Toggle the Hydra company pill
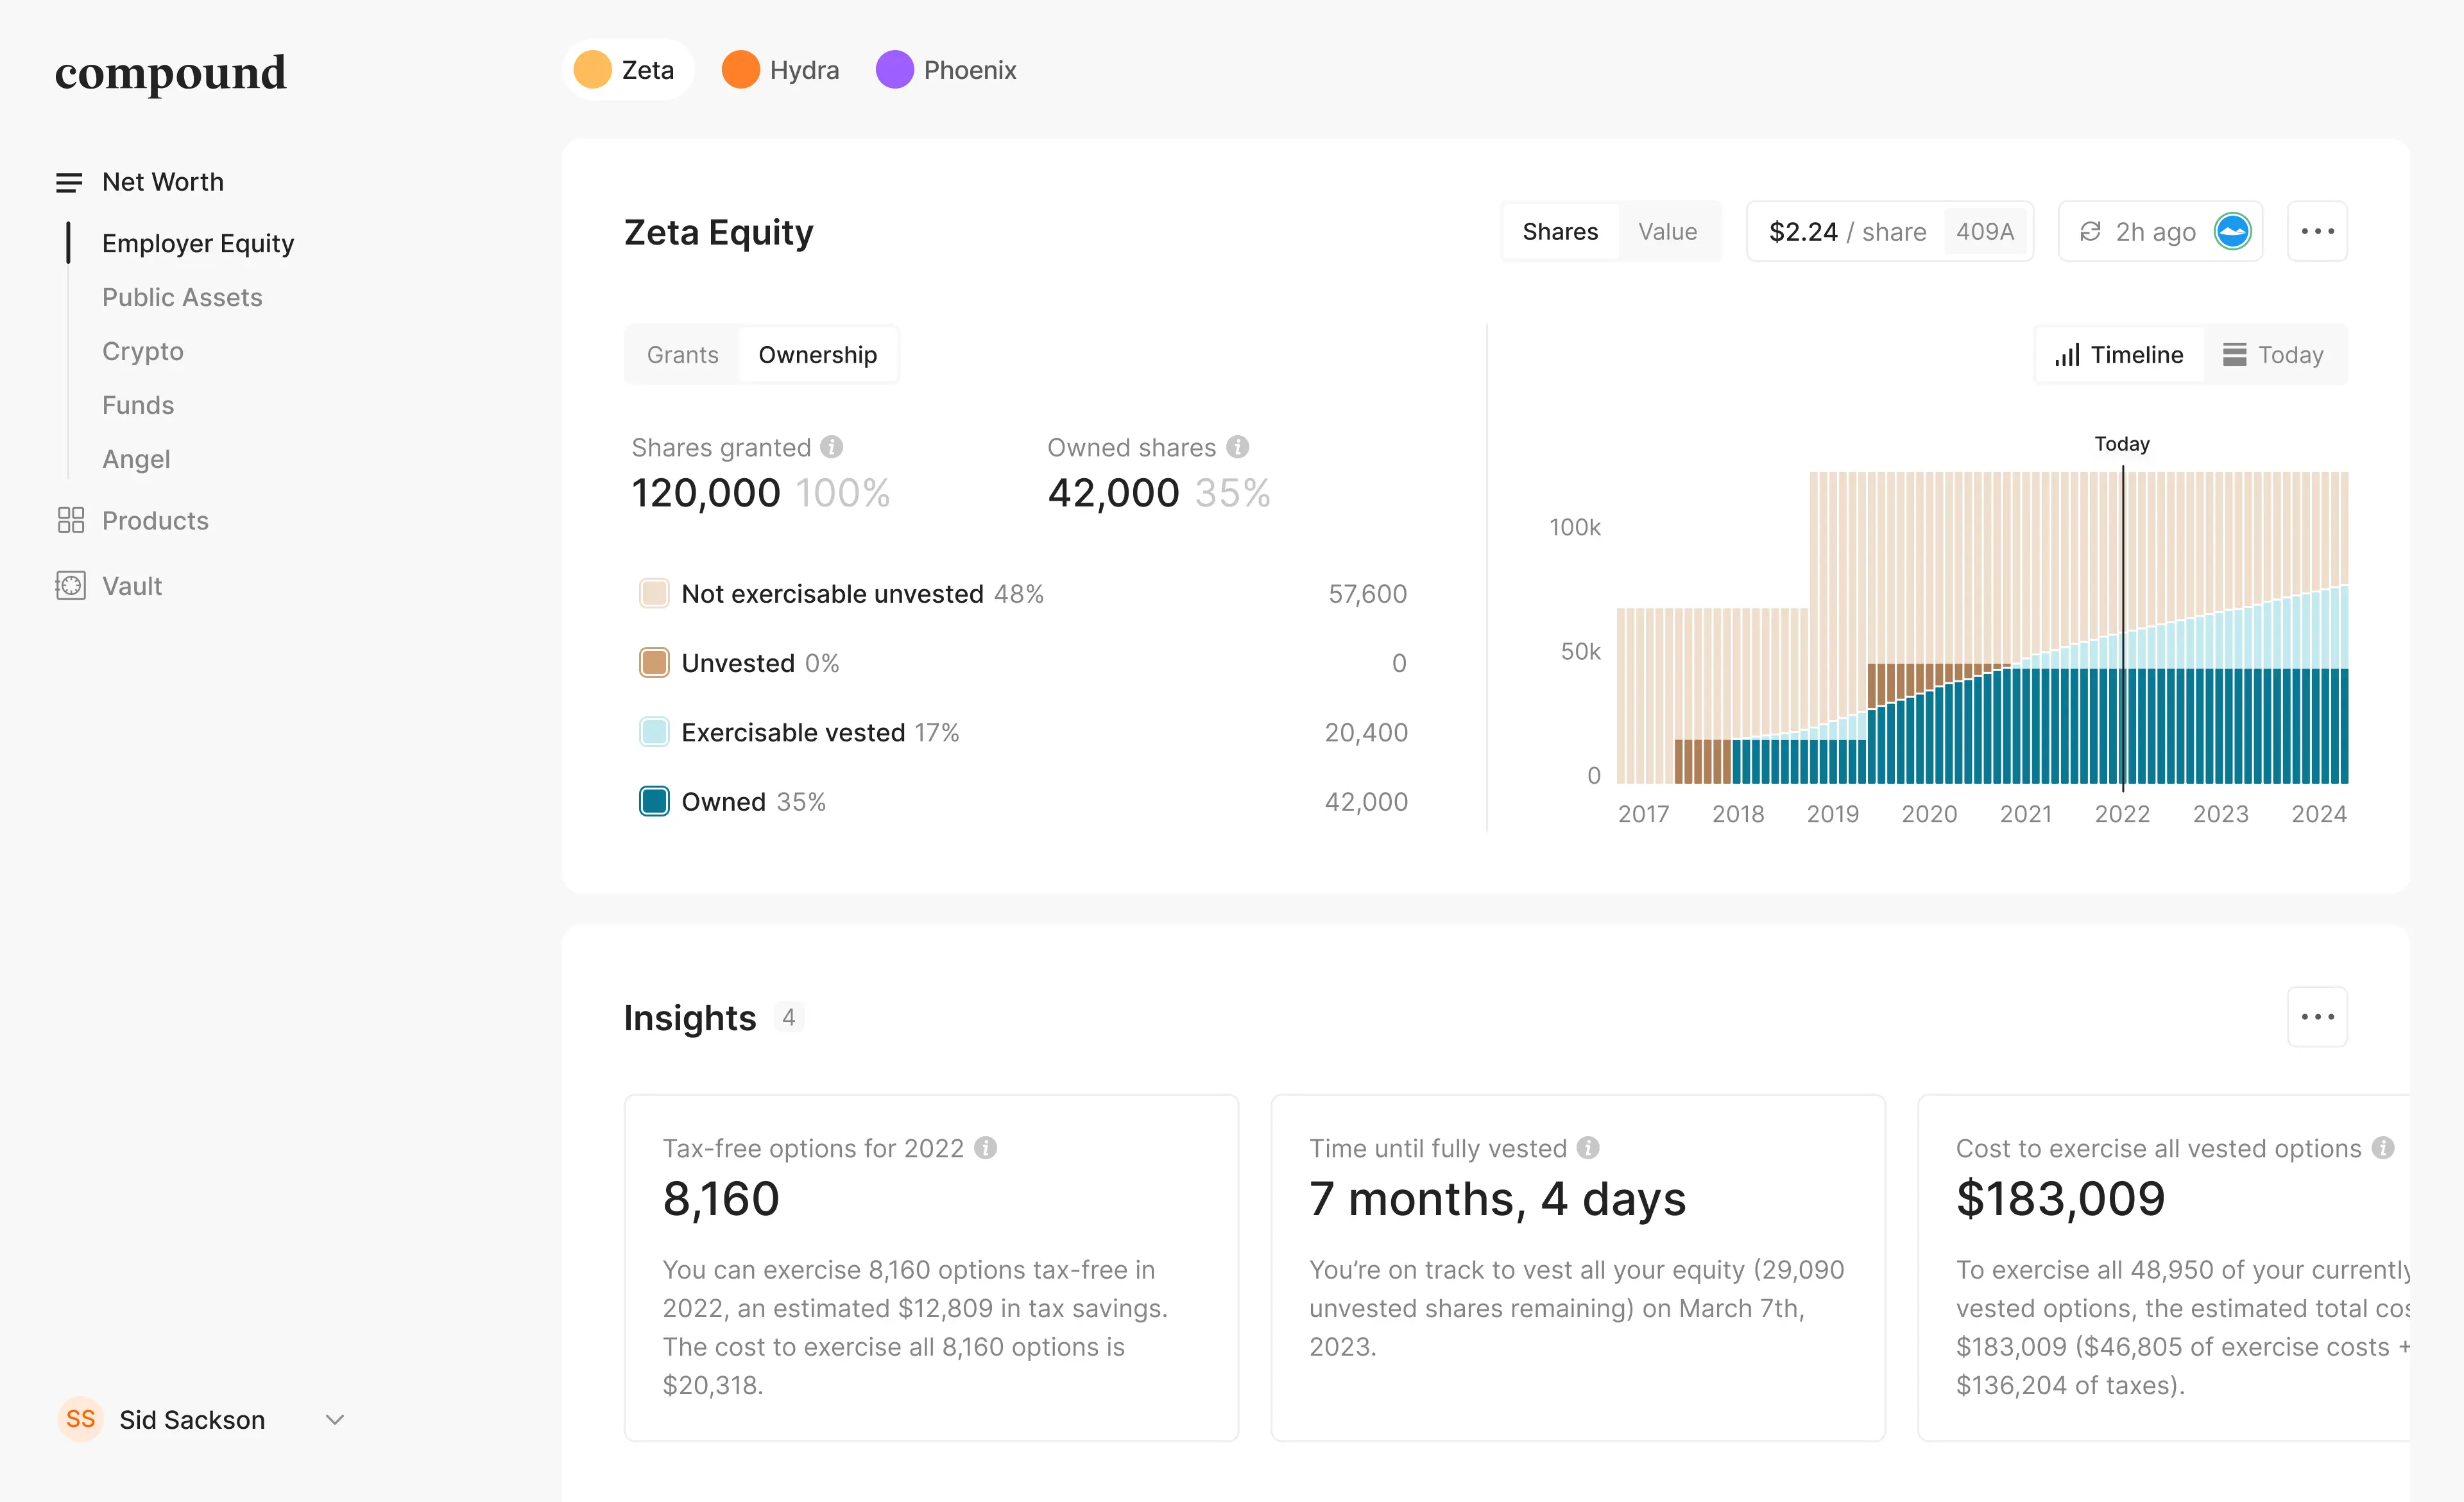This screenshot has width=2464, height=1502. click(780, 70)
